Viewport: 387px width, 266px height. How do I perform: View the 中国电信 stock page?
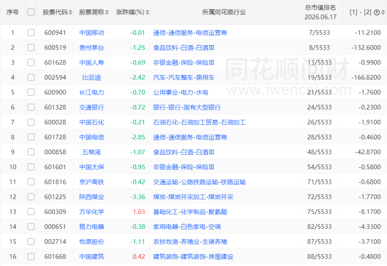[x=91, y=137]
